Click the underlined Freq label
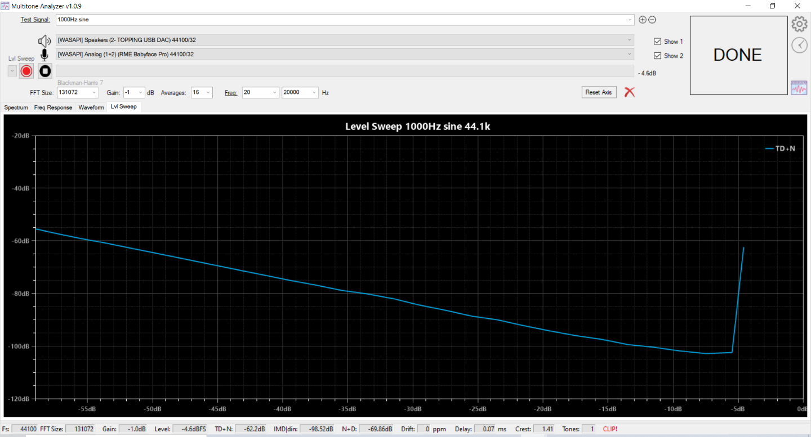The height and width of the screenshot is (437, 811). 231,92
